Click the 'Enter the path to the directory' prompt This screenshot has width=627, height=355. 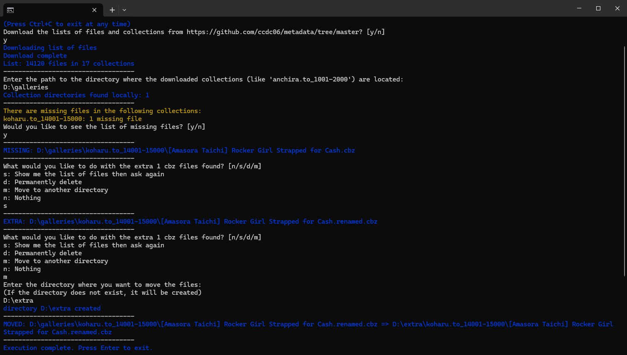(x=203, y=79)
